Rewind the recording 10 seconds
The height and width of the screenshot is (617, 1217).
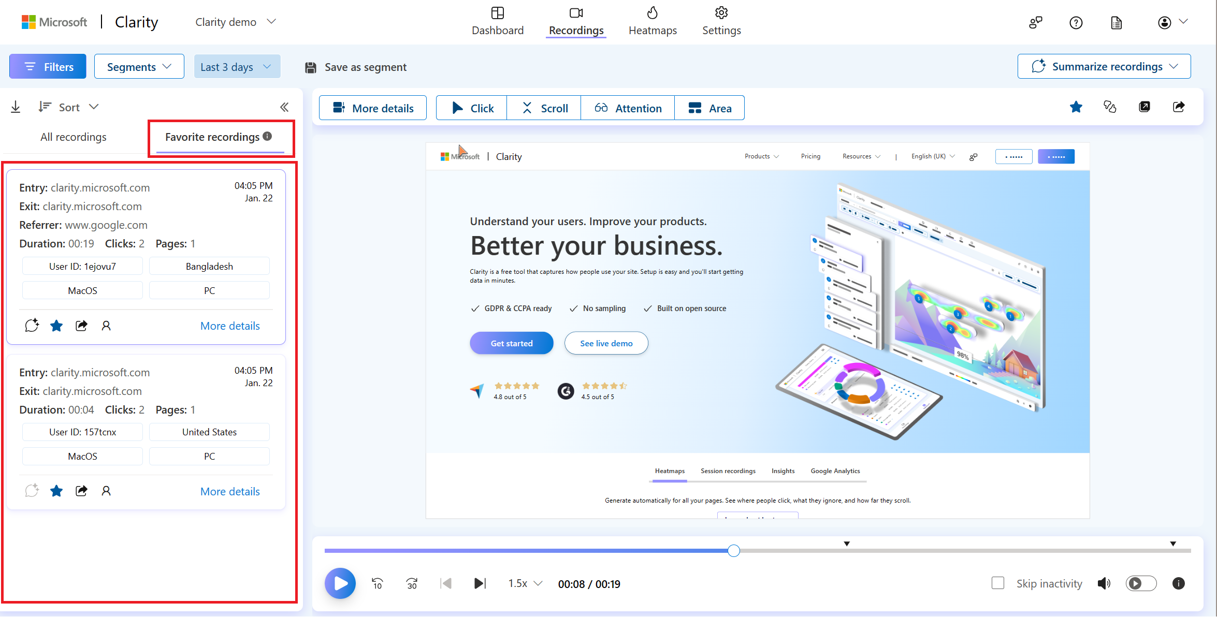[x=378, y=583]
